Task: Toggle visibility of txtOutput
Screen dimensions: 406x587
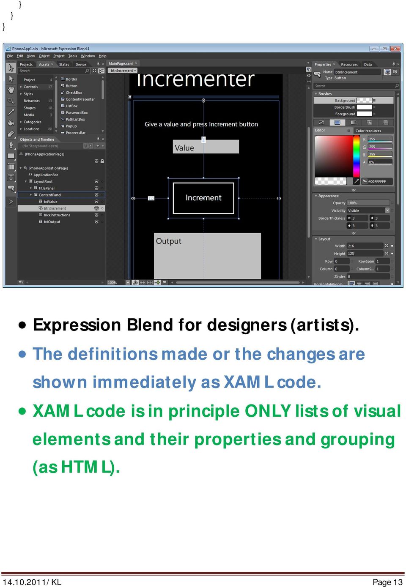Action: pyautogui.click(x=96, y=222)
